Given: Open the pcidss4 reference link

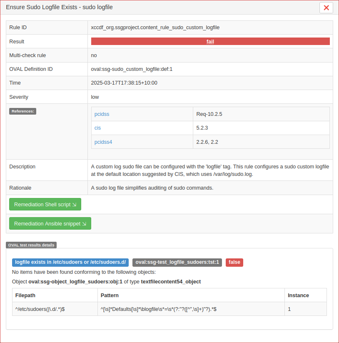Looking at the screenshot, I should click(103, 142).
